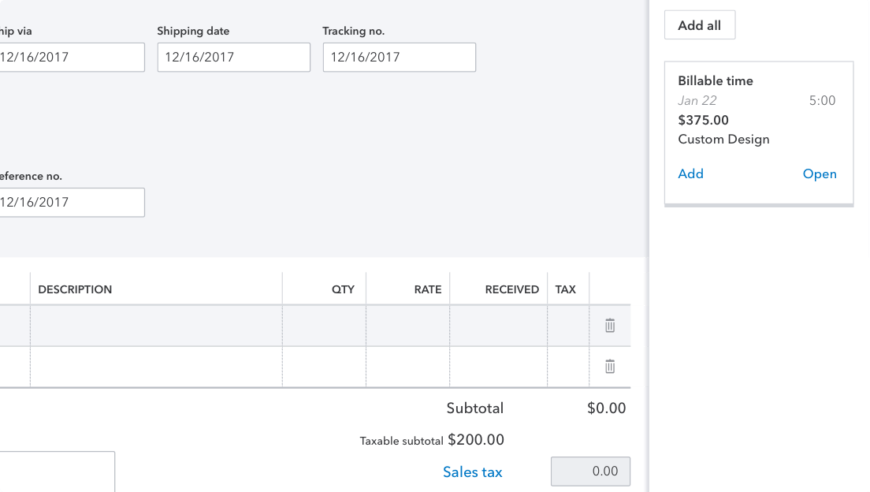Select first row Description cell
The width and height of the screenshot is (870, 492).
tap(157, 326)
